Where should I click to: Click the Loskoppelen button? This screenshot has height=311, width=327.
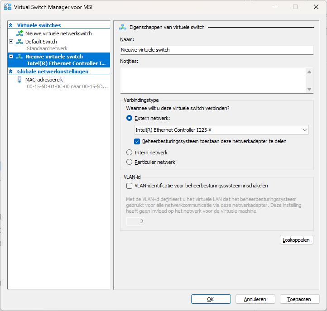coord(296,240)
